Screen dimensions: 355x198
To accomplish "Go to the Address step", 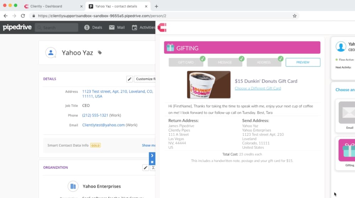I will click(x=264, y=62).
